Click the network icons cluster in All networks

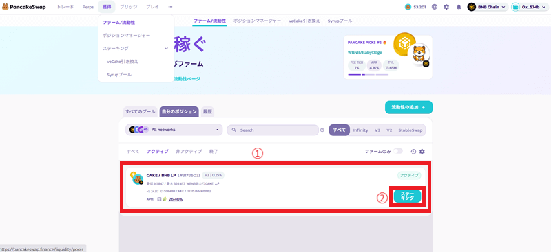pos(138,130)
